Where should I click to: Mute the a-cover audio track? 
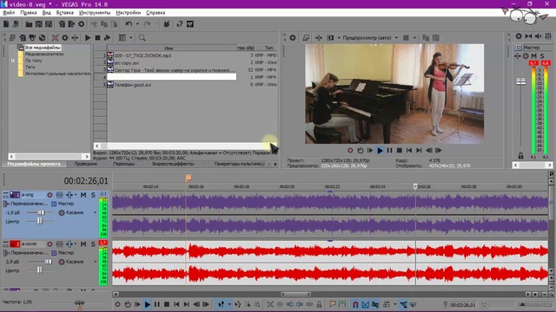(x=83, y=244)
